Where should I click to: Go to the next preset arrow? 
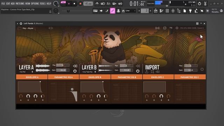52,28
